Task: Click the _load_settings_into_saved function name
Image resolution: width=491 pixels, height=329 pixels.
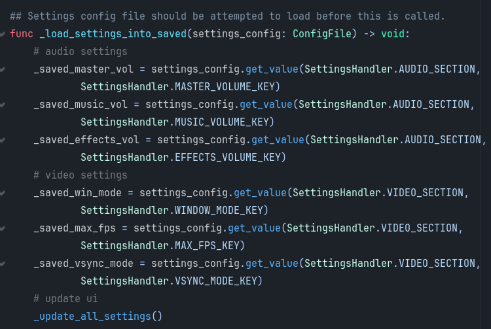Action: tap(113, 34)
